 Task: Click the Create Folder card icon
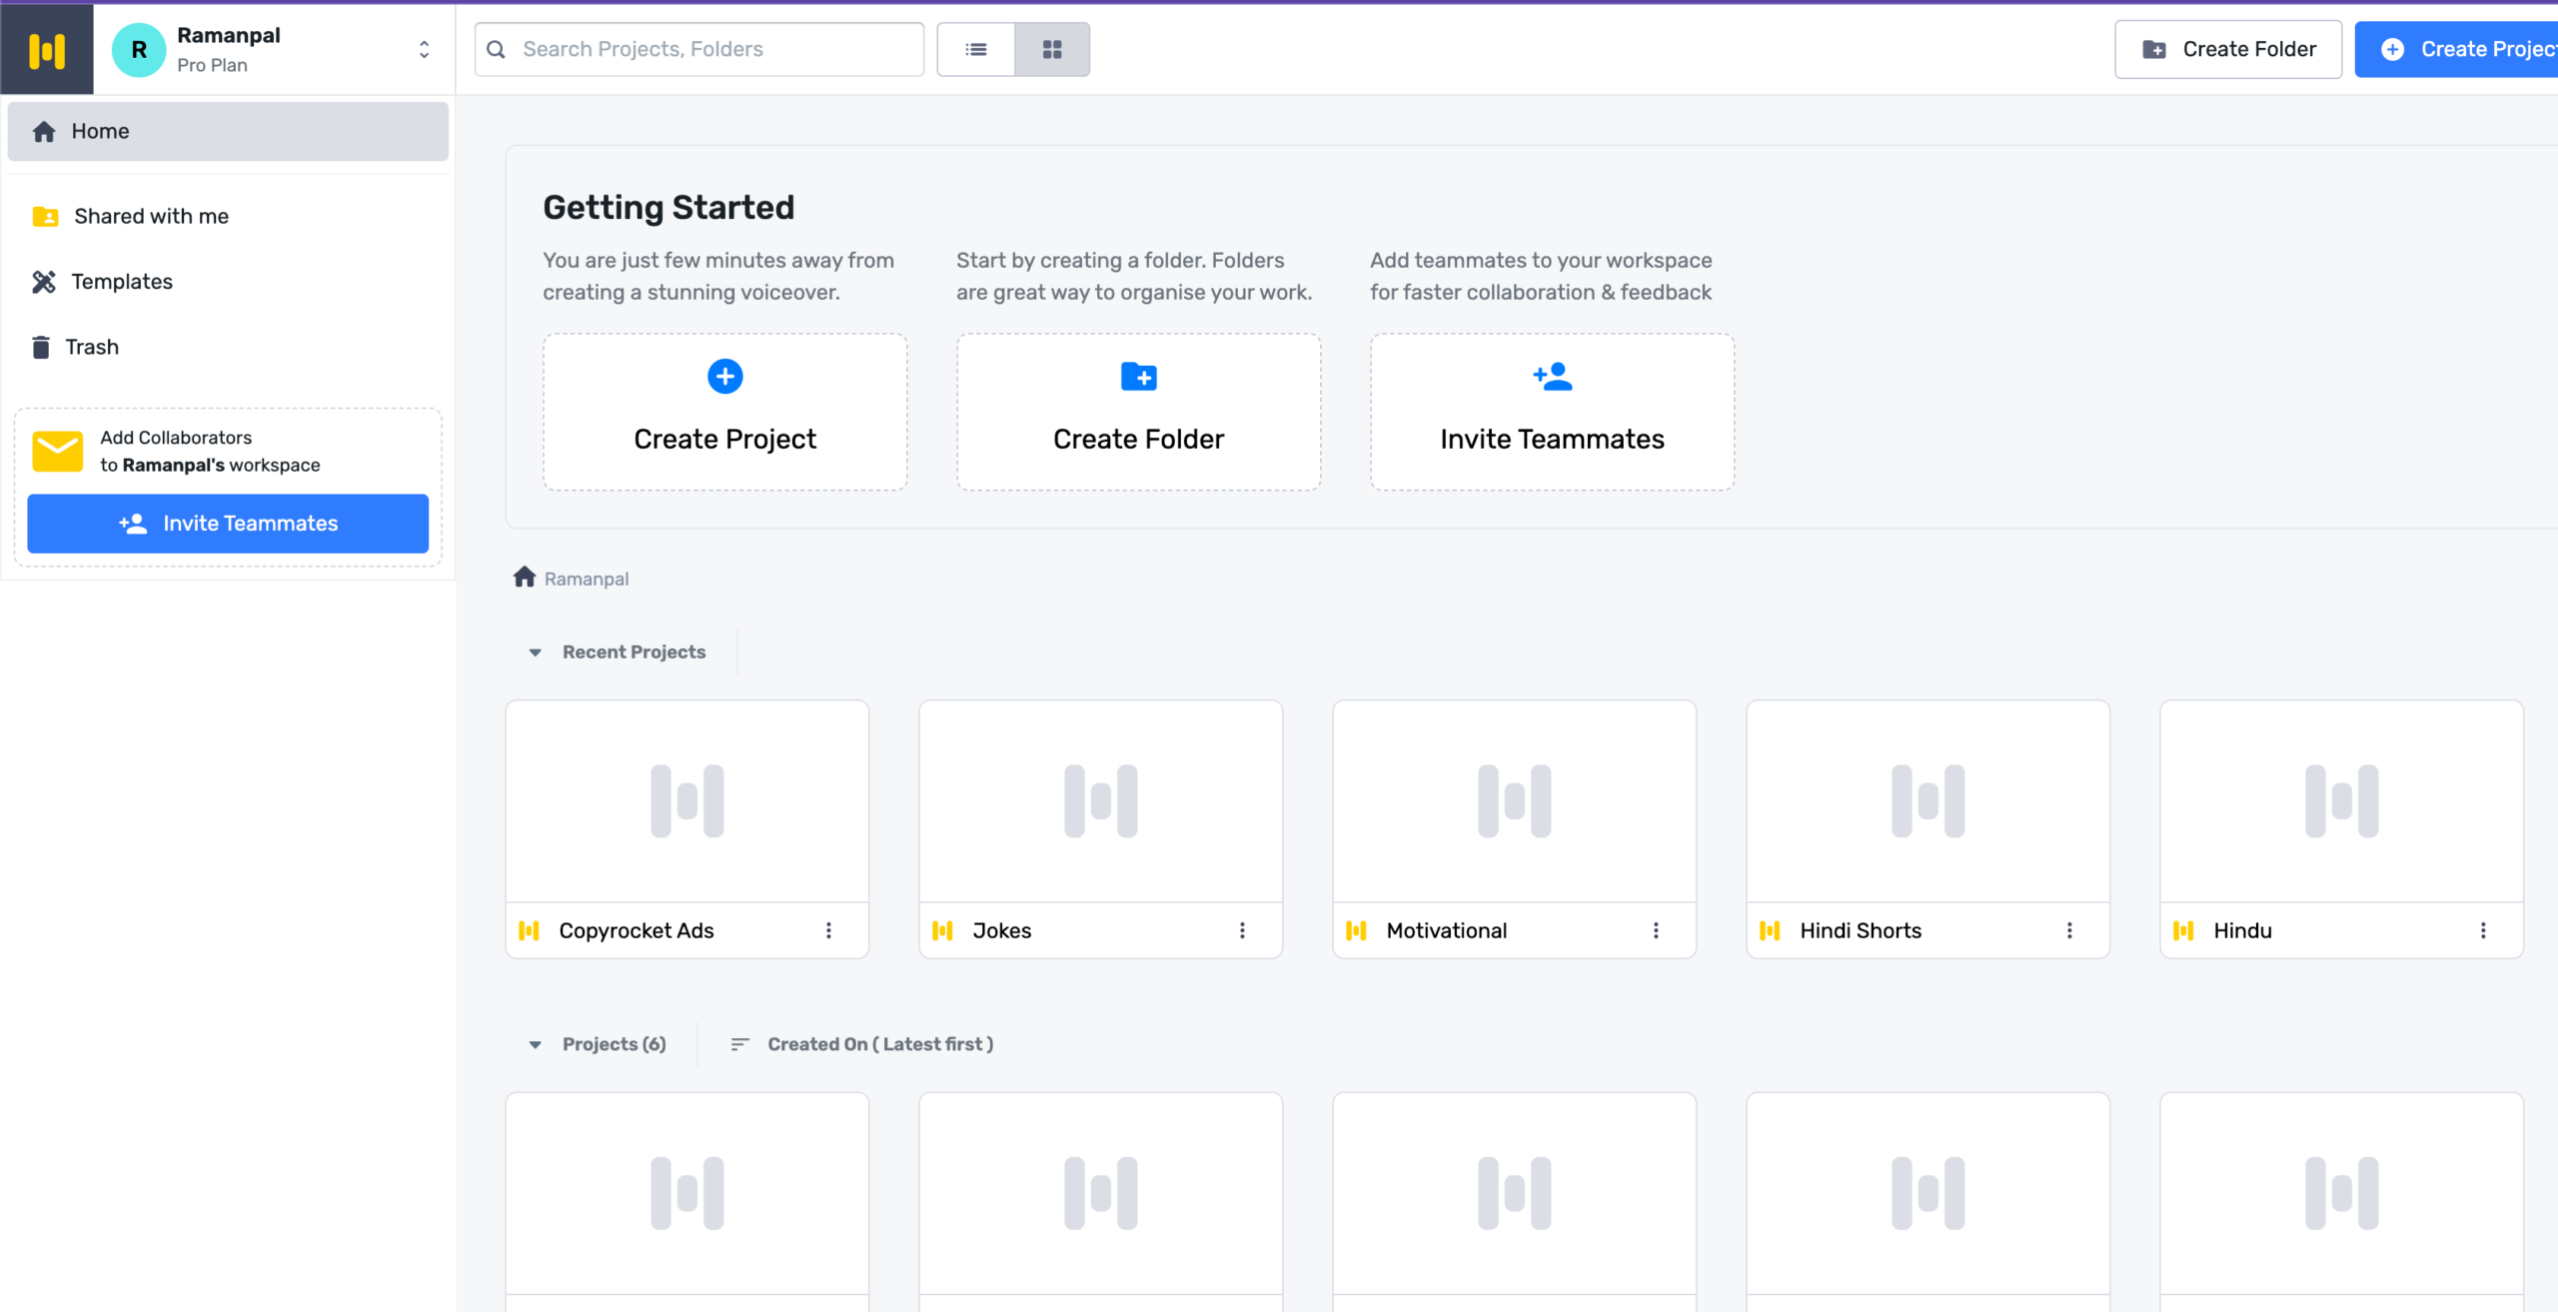[x=1138, y=377]
